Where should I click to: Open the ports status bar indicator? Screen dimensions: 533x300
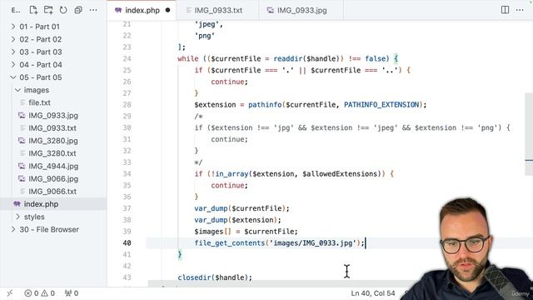pyautogui.click(x=72, y=293)
